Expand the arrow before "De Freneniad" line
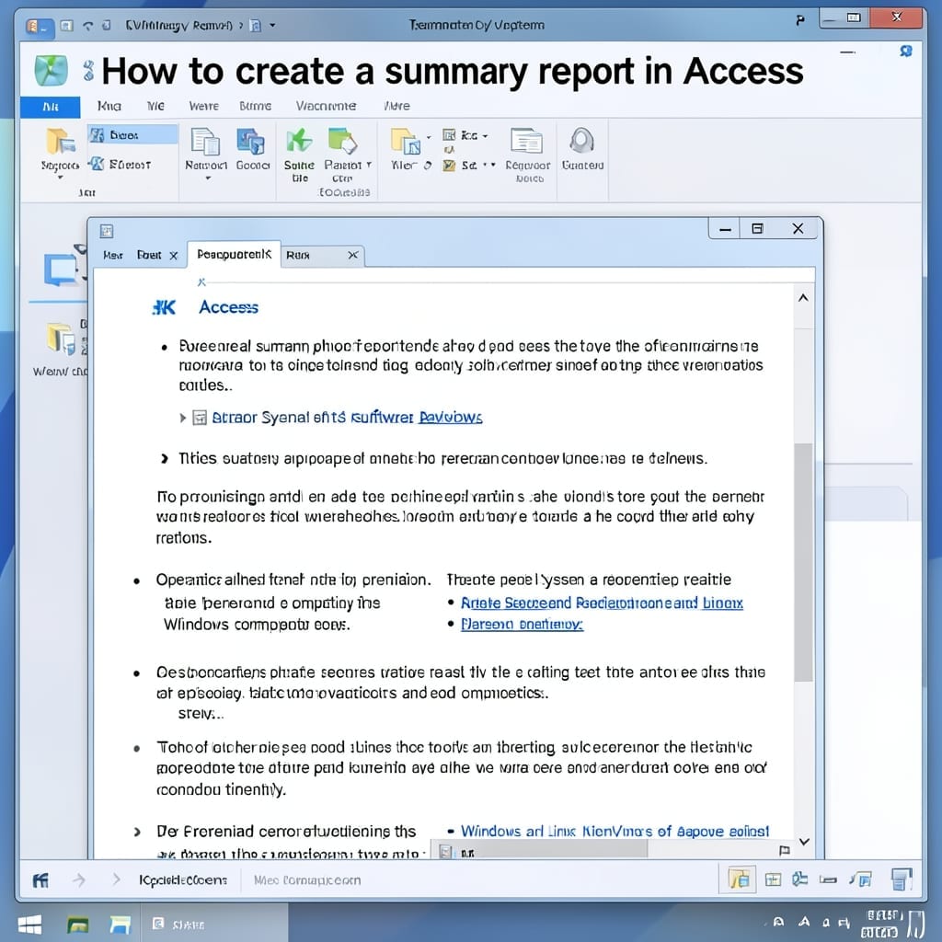The image size is (942, 942). 138,832
